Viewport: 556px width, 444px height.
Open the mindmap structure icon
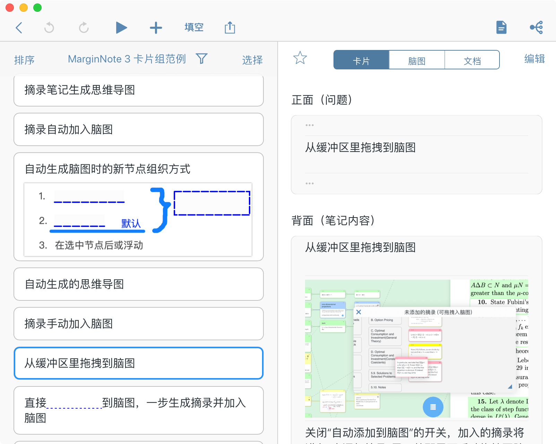tap(536, 27)
